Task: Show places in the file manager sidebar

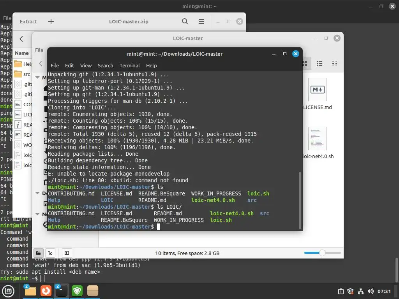Action: point(39,253)
